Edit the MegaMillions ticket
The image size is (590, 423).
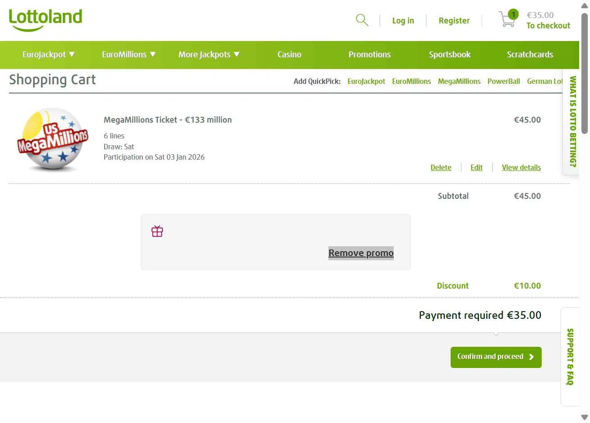click(476, 168)
